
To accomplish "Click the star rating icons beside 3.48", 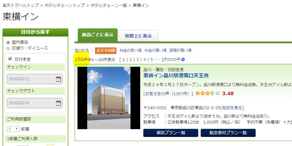I will coord(208,93).
